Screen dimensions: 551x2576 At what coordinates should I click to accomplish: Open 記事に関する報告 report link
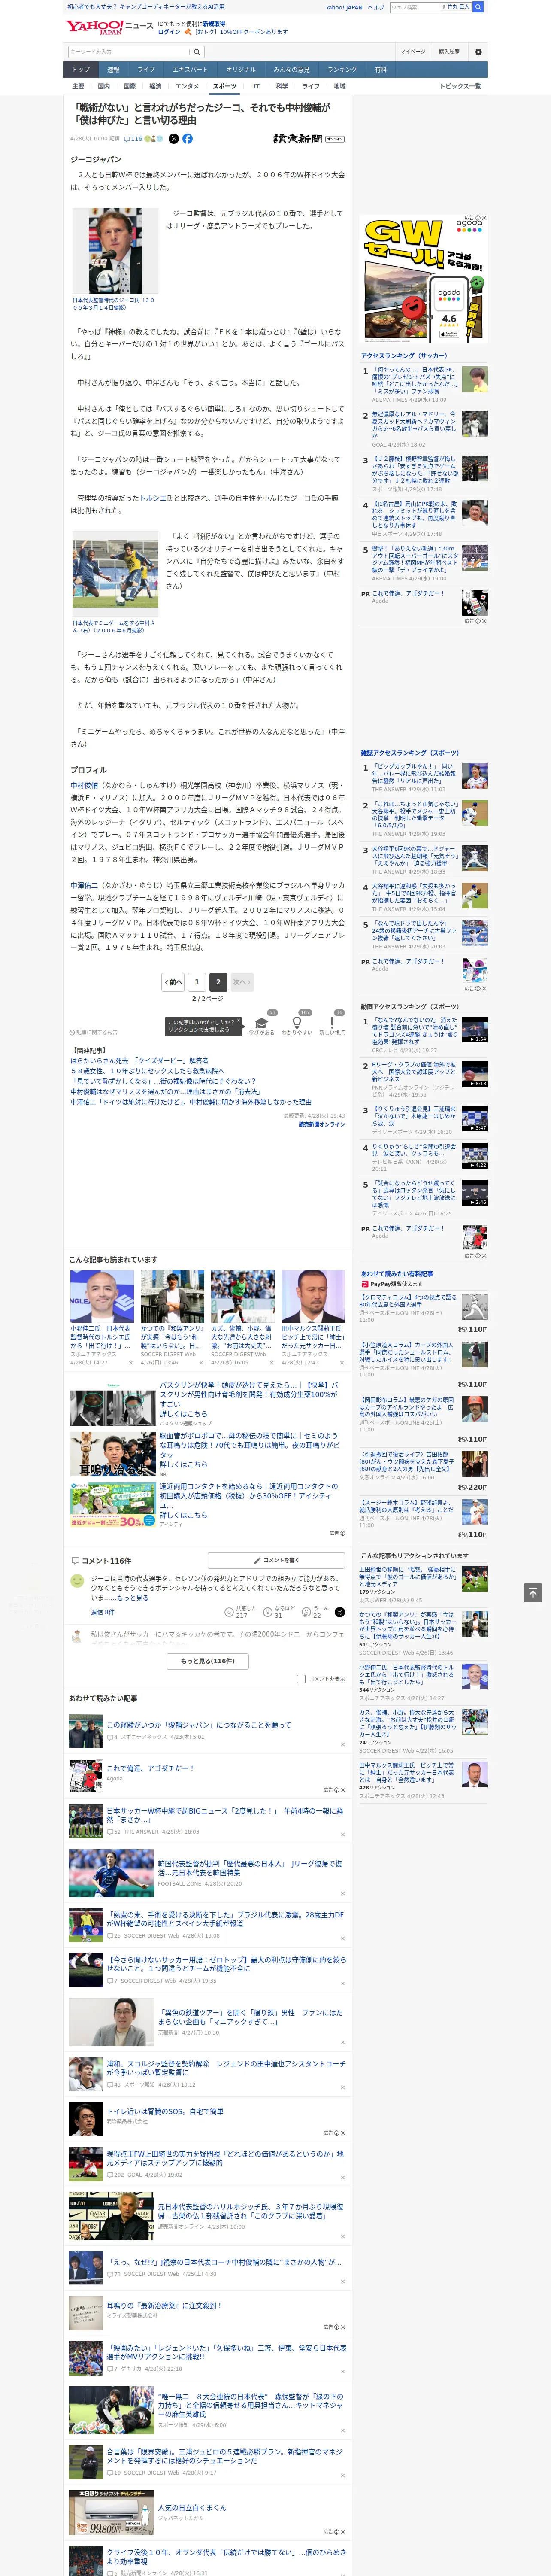point(94,1032)
